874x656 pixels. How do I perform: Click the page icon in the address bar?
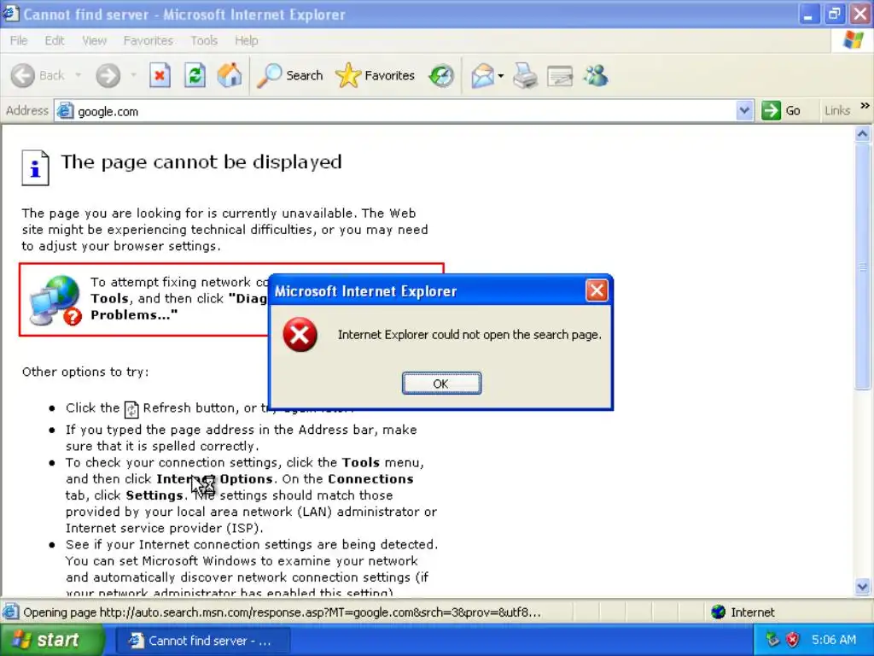coord(65,110)
